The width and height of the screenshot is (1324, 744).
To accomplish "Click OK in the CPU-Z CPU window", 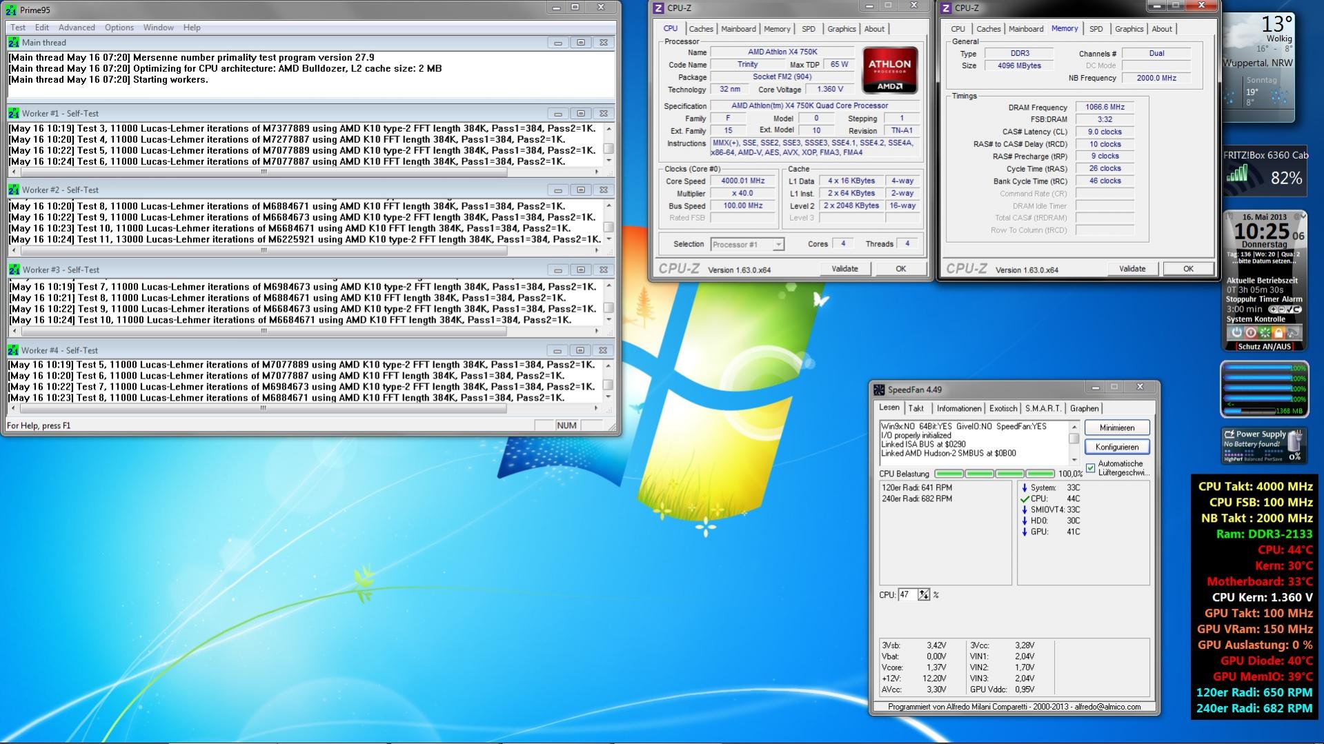I will tap(900, 269).
